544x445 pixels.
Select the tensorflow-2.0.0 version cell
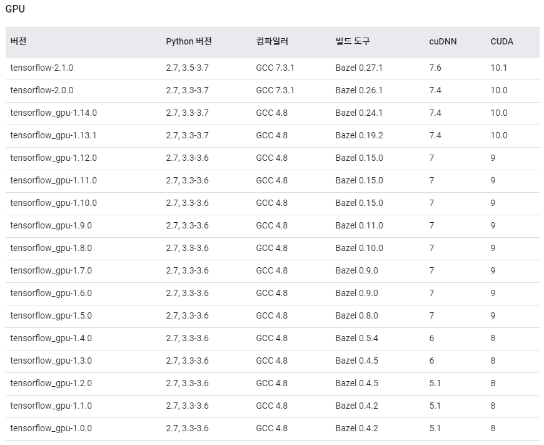click(42, 90)
